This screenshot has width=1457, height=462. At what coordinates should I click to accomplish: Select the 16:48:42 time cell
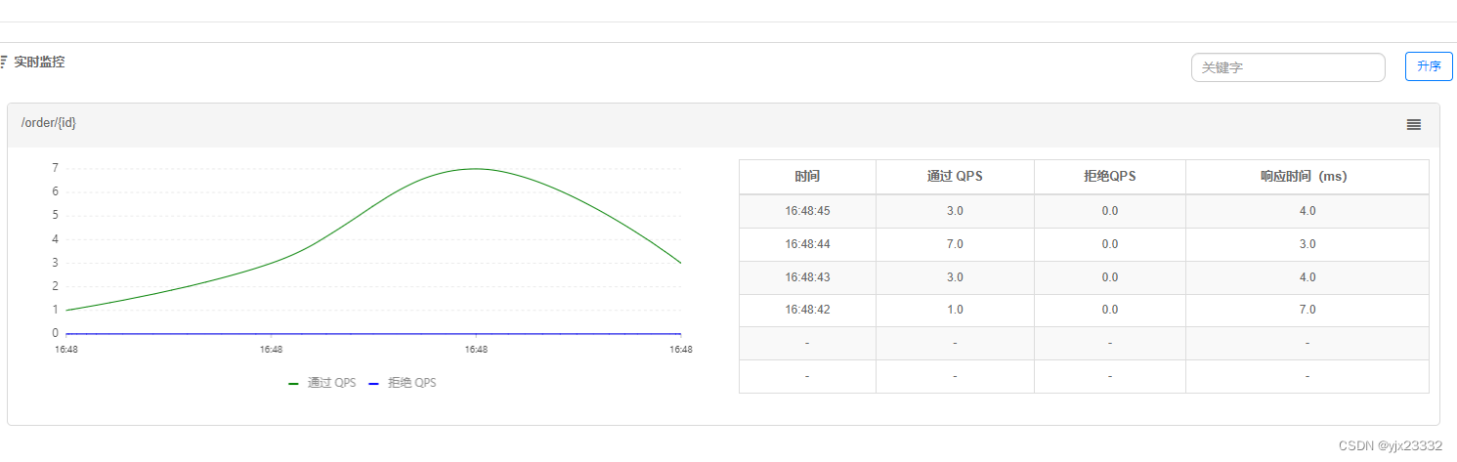807,310
